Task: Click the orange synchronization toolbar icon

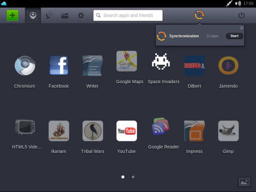Action: point(199,15)
